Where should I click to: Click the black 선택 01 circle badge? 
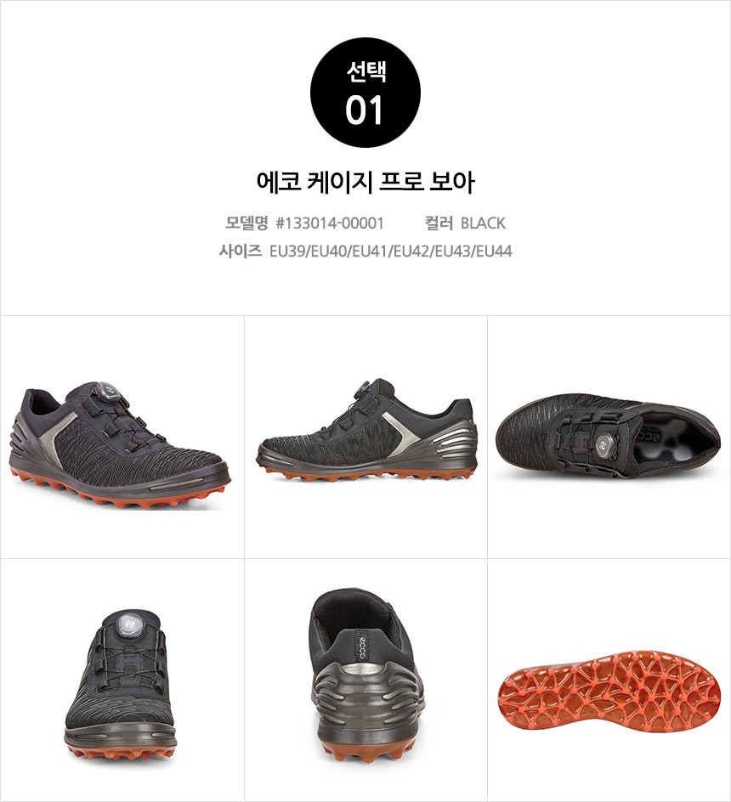pos(365,93)
